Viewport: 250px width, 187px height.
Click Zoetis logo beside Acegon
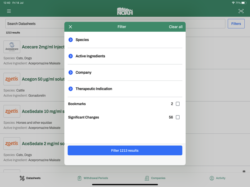coord(12,79)
